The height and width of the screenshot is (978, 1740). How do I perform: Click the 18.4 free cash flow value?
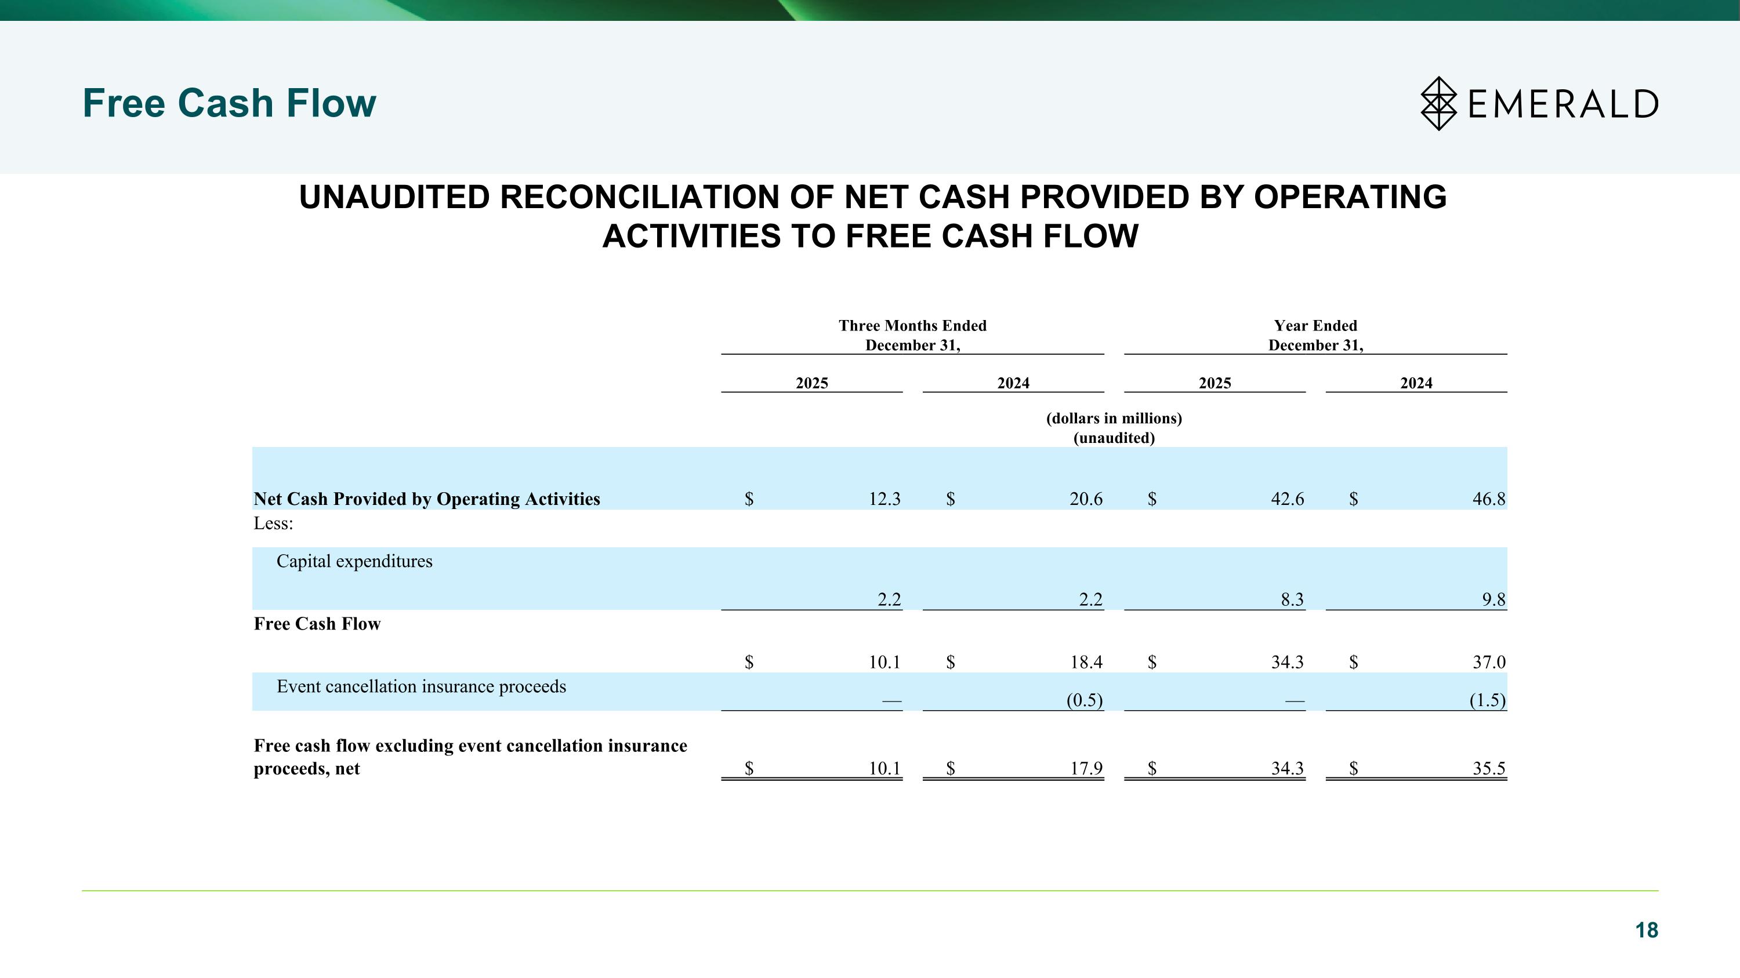click(x=1086, y=662)
